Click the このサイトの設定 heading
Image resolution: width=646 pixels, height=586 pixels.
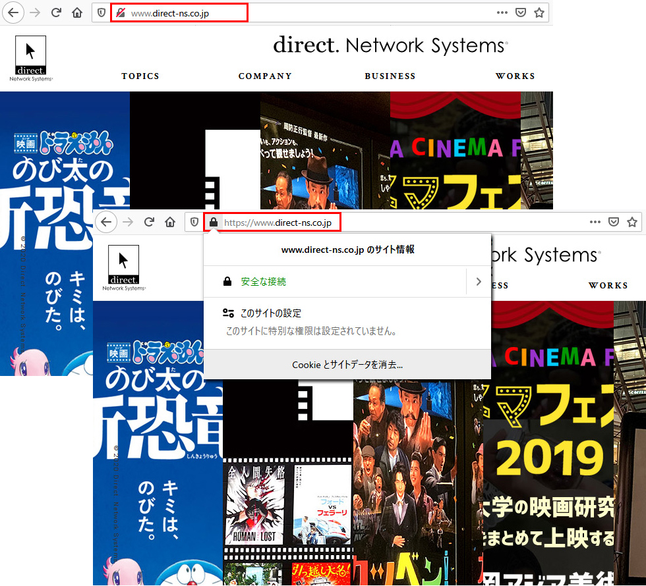(271, 313)
